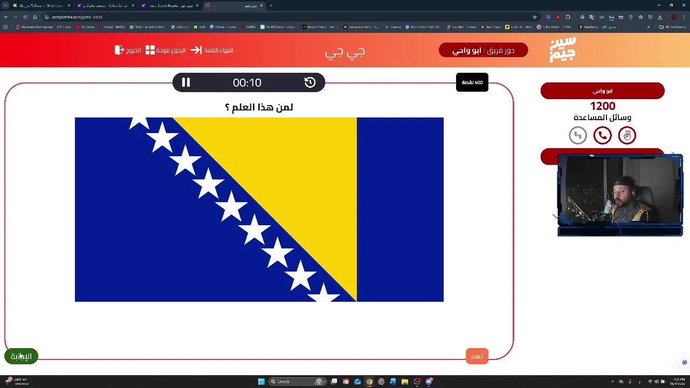The width and height of the screenshot is (690, 388).
Task: Bookmark page with the star icon
Action: pyautogui.click(x=535, y=17)
